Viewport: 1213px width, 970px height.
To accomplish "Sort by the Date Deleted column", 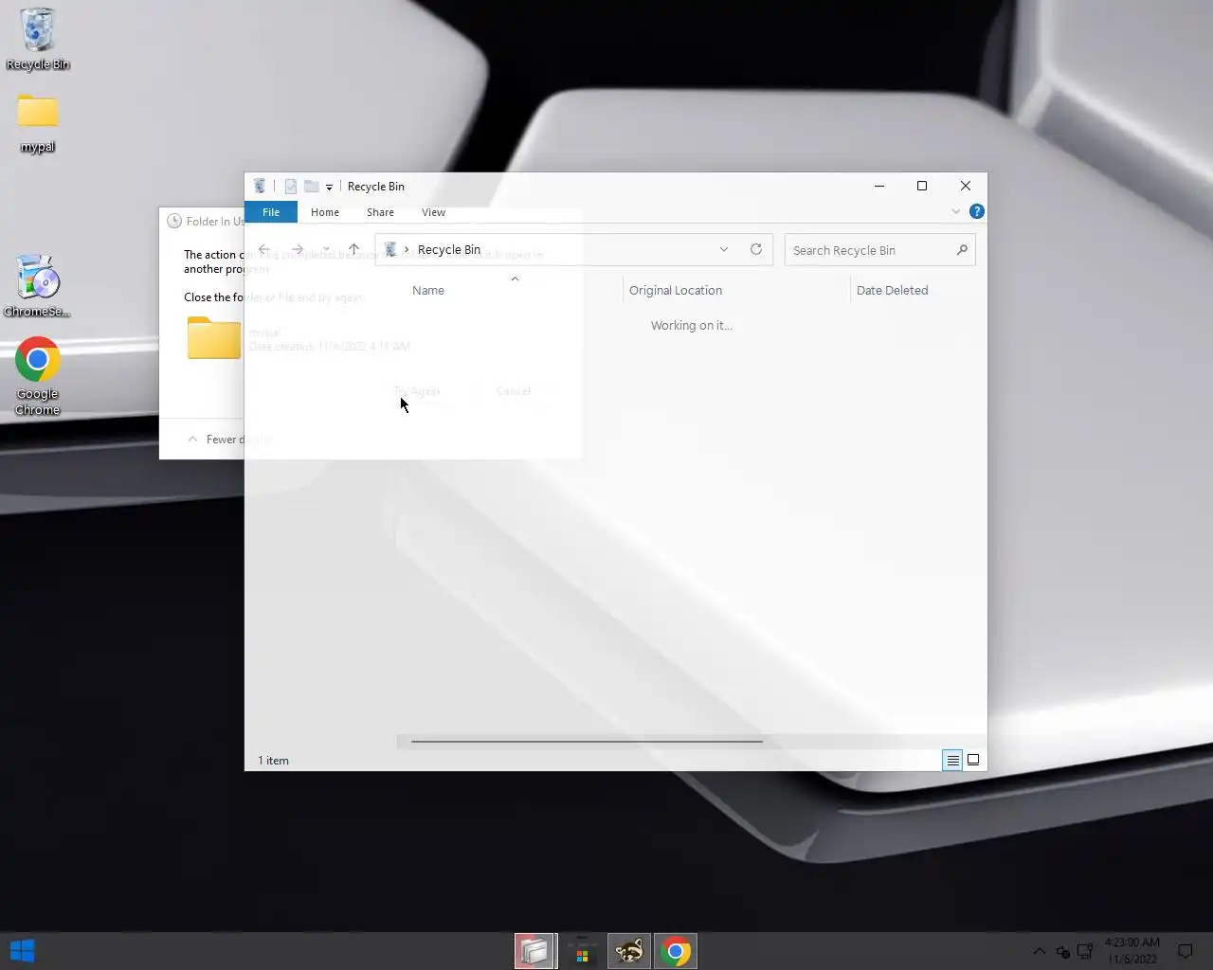I will [x=892, y=291].
